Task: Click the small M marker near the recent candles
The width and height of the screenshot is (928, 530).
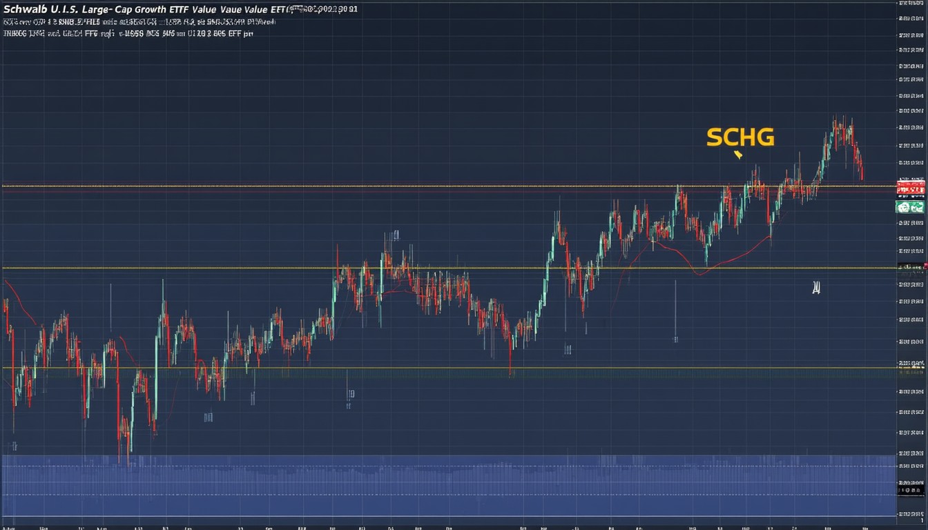Action: [816, 288]
